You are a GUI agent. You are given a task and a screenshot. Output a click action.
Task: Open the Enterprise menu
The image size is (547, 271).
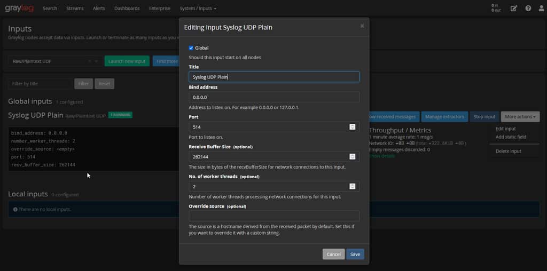160,9
